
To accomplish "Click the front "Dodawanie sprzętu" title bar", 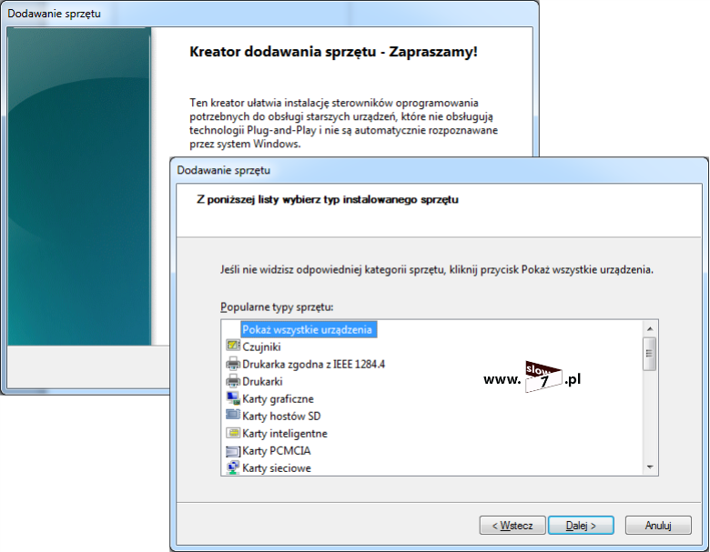I will [439, 170].
